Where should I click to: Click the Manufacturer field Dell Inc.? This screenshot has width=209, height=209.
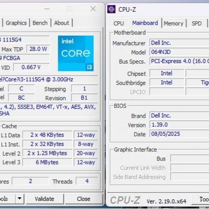[179, 43]
